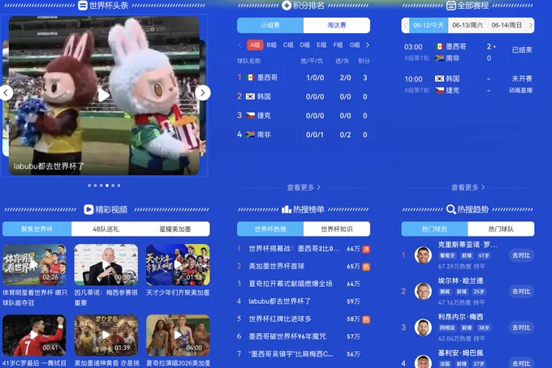552x368 pixels.
Task: Open hot search labubu都去世界杯了
Action: point(279,302)
